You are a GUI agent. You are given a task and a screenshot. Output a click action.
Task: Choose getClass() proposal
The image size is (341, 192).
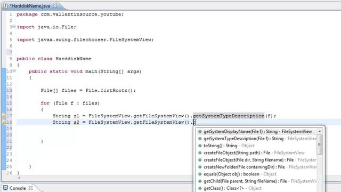click(256, 188)
